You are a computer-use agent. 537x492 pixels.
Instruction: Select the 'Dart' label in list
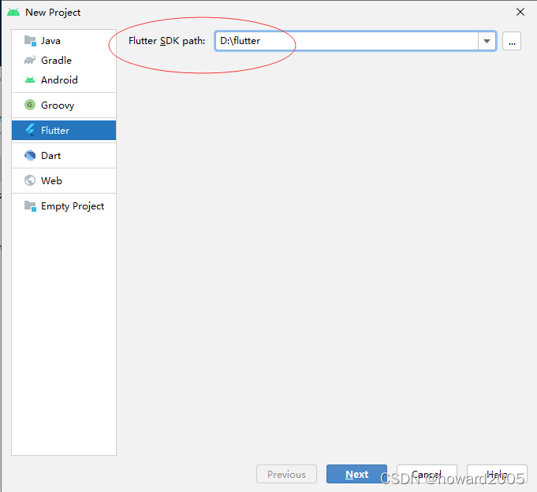(x=50, y=156)
